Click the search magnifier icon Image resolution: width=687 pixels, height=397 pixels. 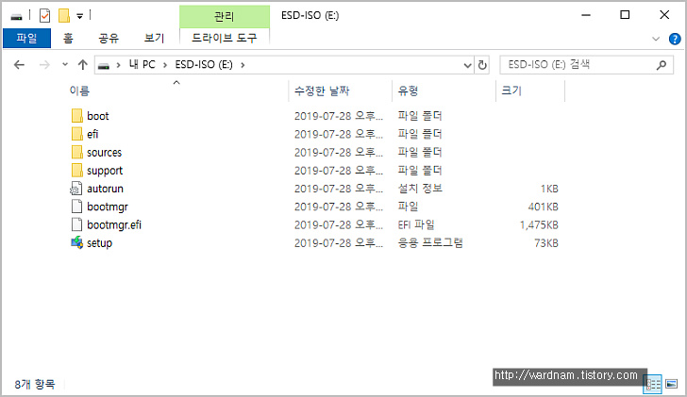point(662,65)
